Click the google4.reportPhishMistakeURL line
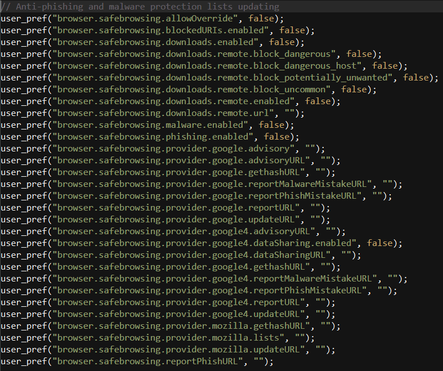The height and width of the screenshot is (371, 443). point(199,290)
